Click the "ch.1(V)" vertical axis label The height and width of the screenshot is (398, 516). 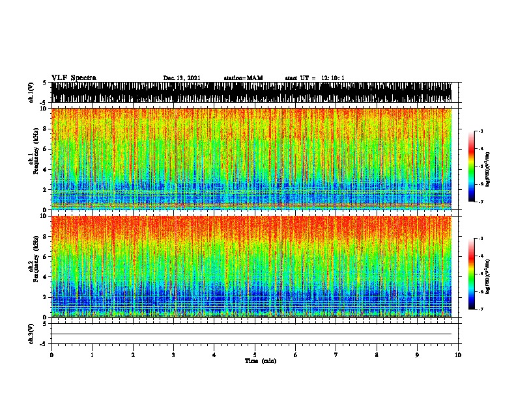pyautogui.click(x=31, y=92)
